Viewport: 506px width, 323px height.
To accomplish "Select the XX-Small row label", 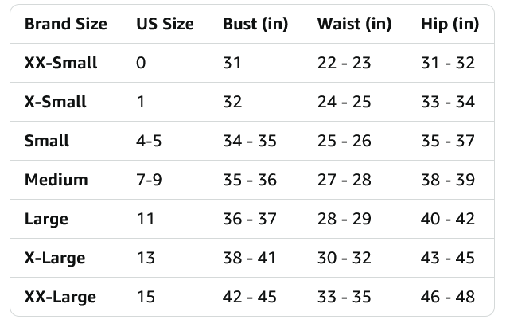I will (61, 63).
